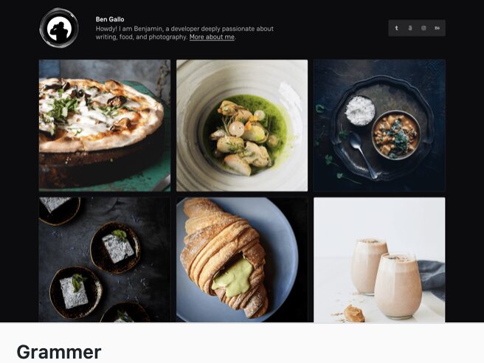484x363 pixels.
Task: Click the white salt bowl in curry photo
Action: click(360, 111)
